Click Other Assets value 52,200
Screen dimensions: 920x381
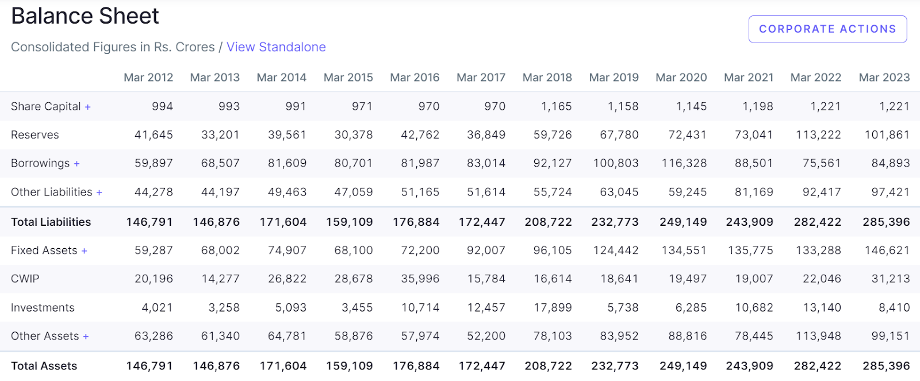(486, 336)
